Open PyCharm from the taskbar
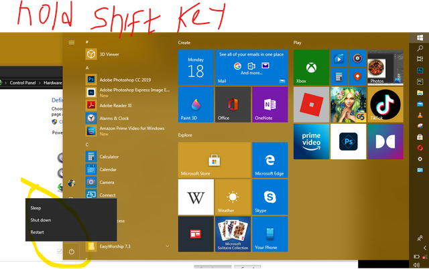429x269 pixels. (x=420, y=82)
